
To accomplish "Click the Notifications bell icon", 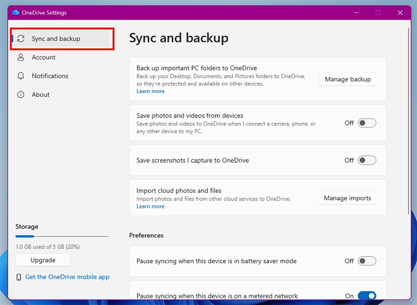I will (x=21, y=76).
